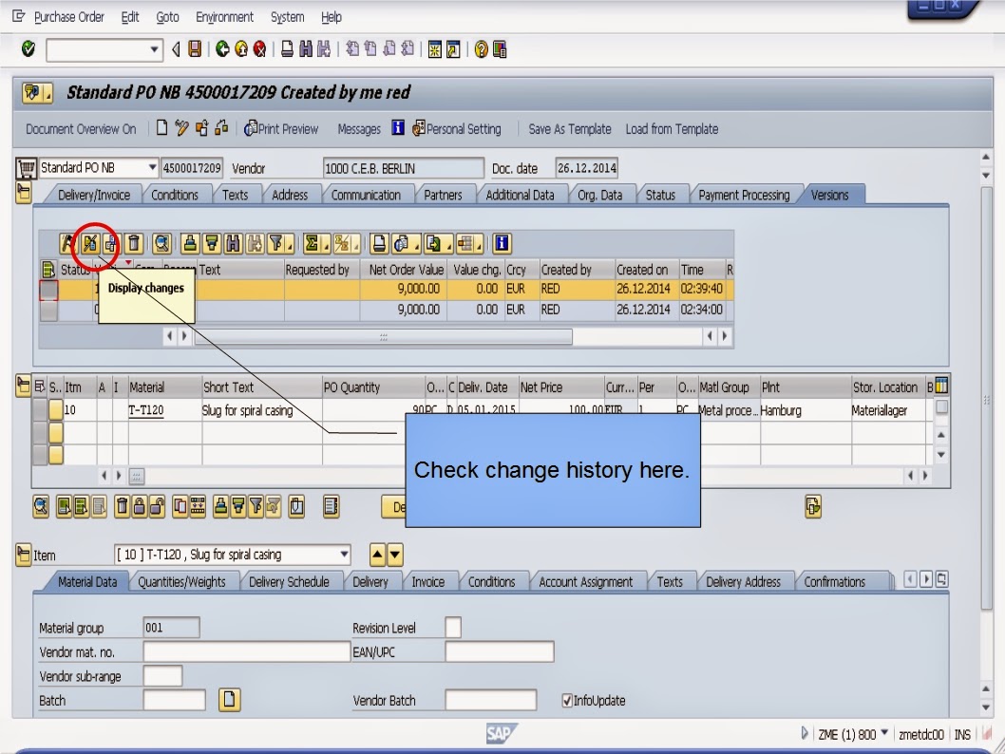Click the vertical scrollbar on the right of the window
Screen dimensions: 1005x754
[986, 397]
